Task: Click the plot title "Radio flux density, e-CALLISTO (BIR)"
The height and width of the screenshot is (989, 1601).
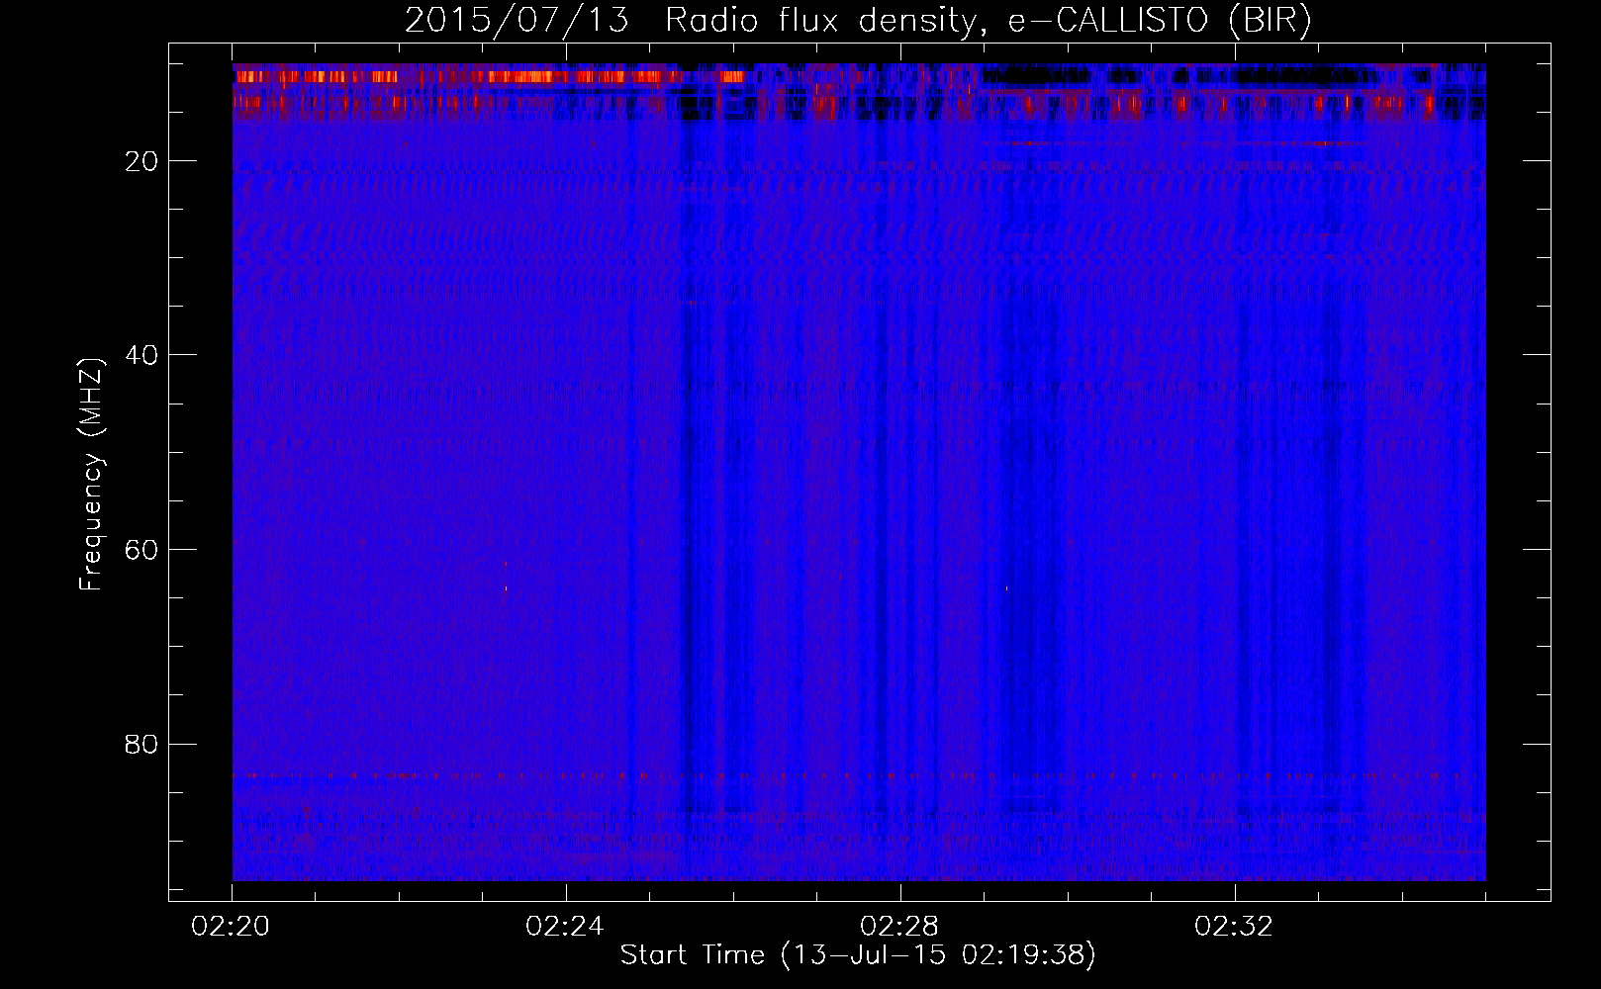Action: click(988, 21)
